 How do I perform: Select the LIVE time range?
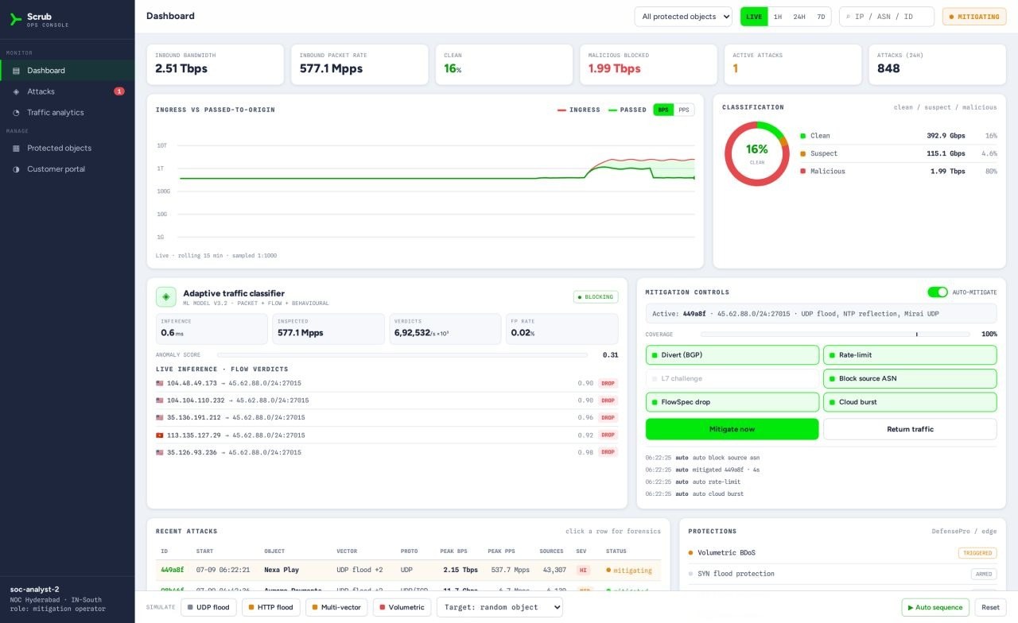click(754, 17)
